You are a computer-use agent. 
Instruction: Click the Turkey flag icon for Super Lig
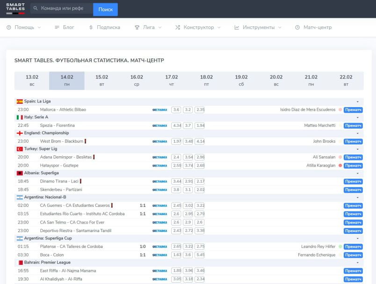(20, 149)
